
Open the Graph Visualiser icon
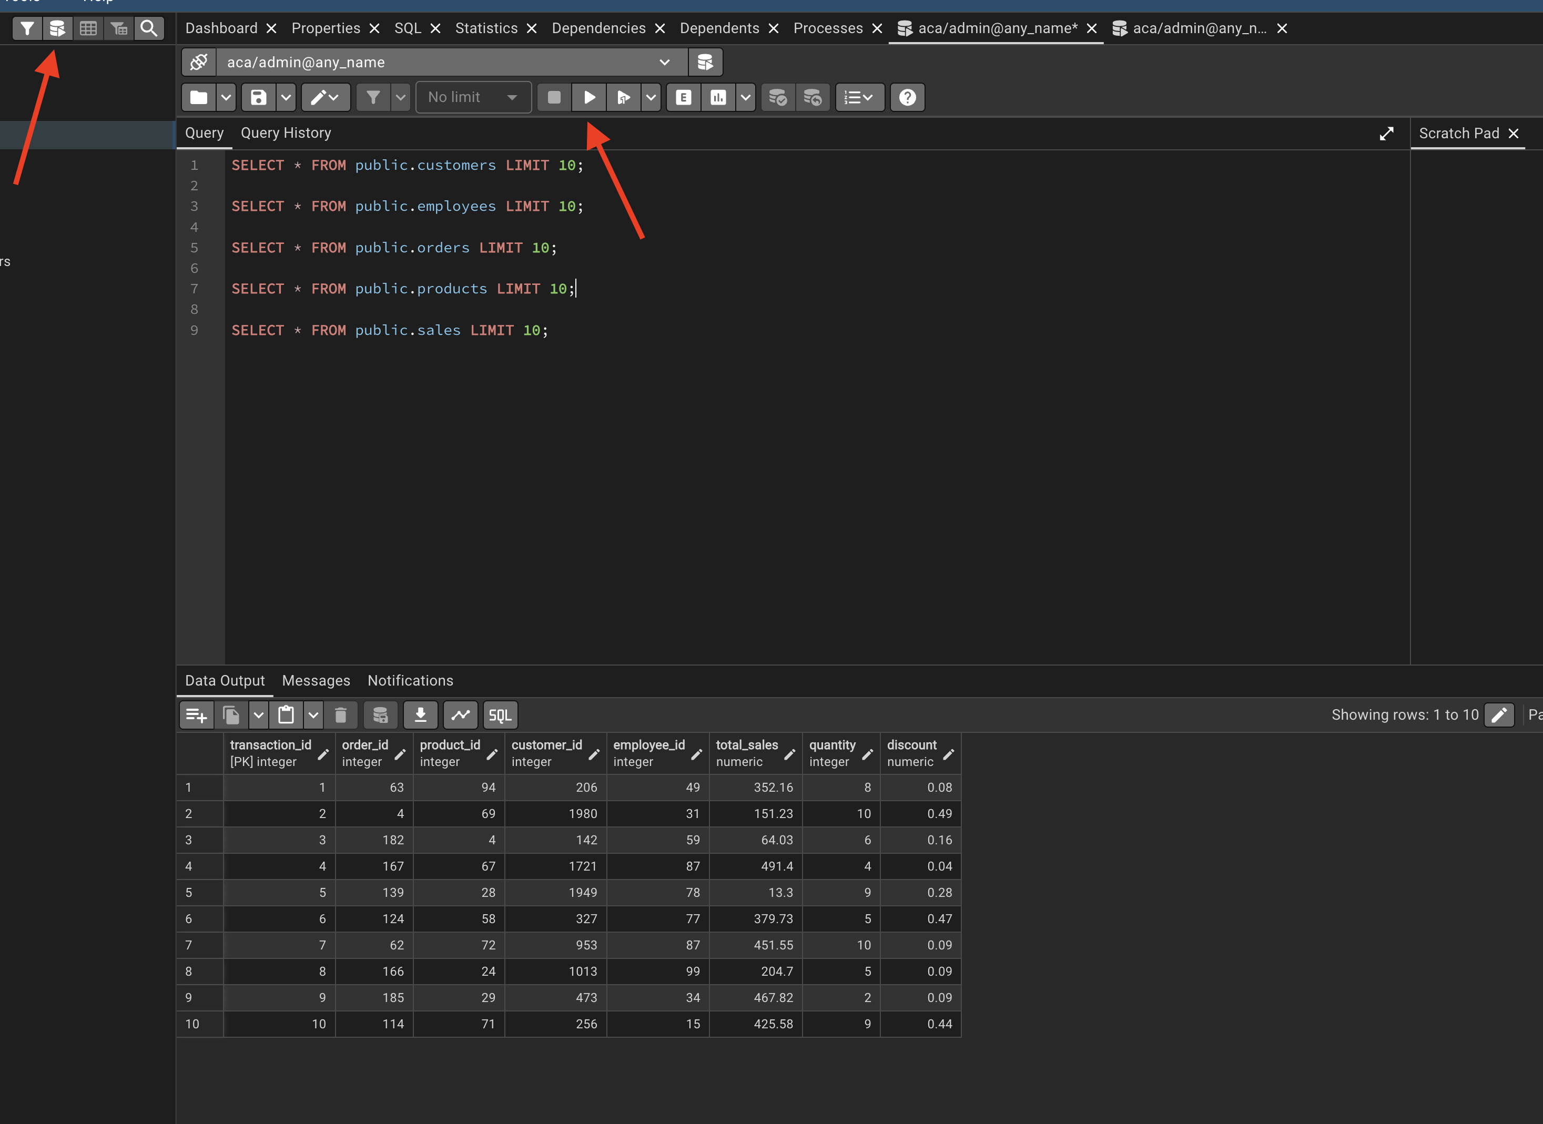point(461,715)
